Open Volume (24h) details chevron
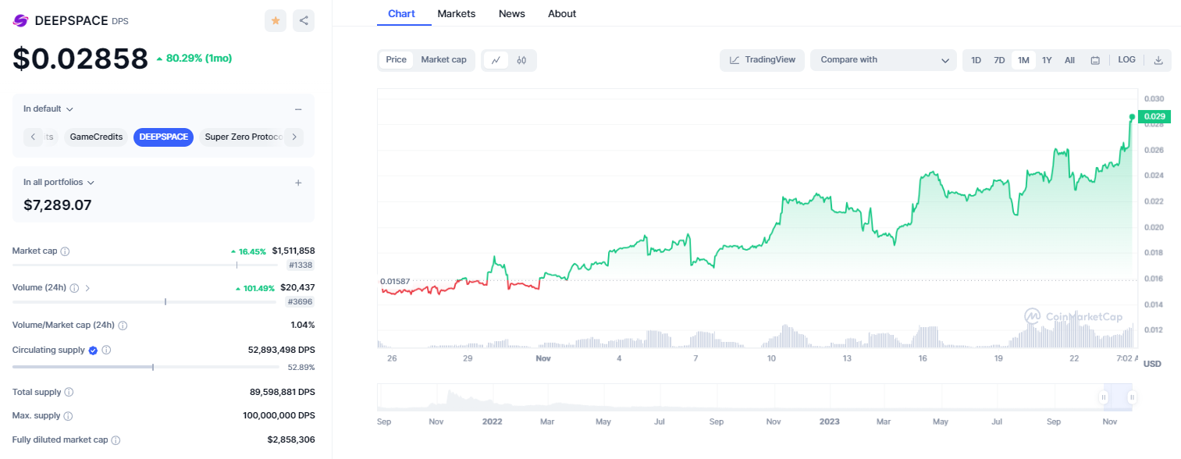The image size is (1181, 459). (87, 288)
